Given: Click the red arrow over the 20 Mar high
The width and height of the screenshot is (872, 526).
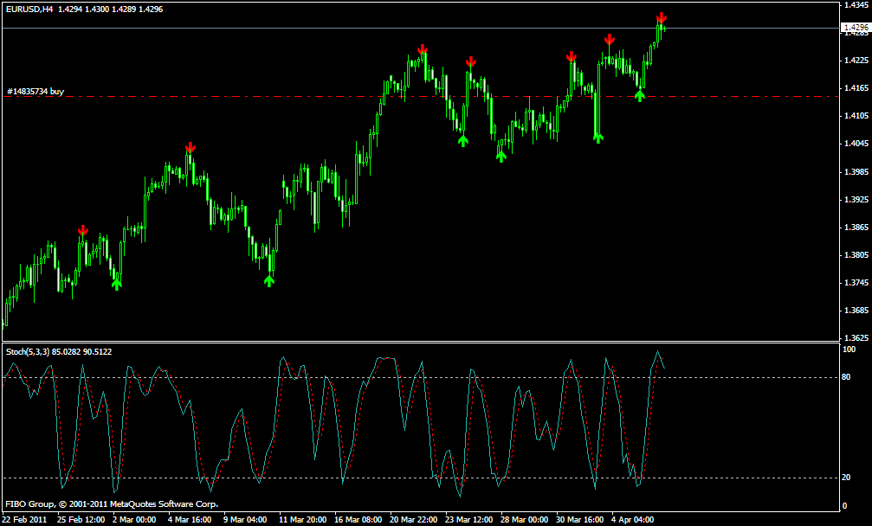Looking at the screenshot, I should [423, 49].
